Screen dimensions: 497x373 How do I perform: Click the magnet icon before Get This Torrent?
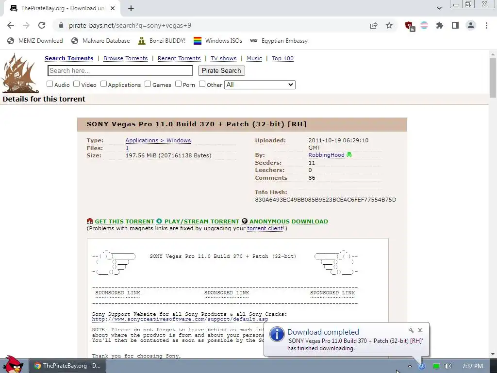point(90,221)
